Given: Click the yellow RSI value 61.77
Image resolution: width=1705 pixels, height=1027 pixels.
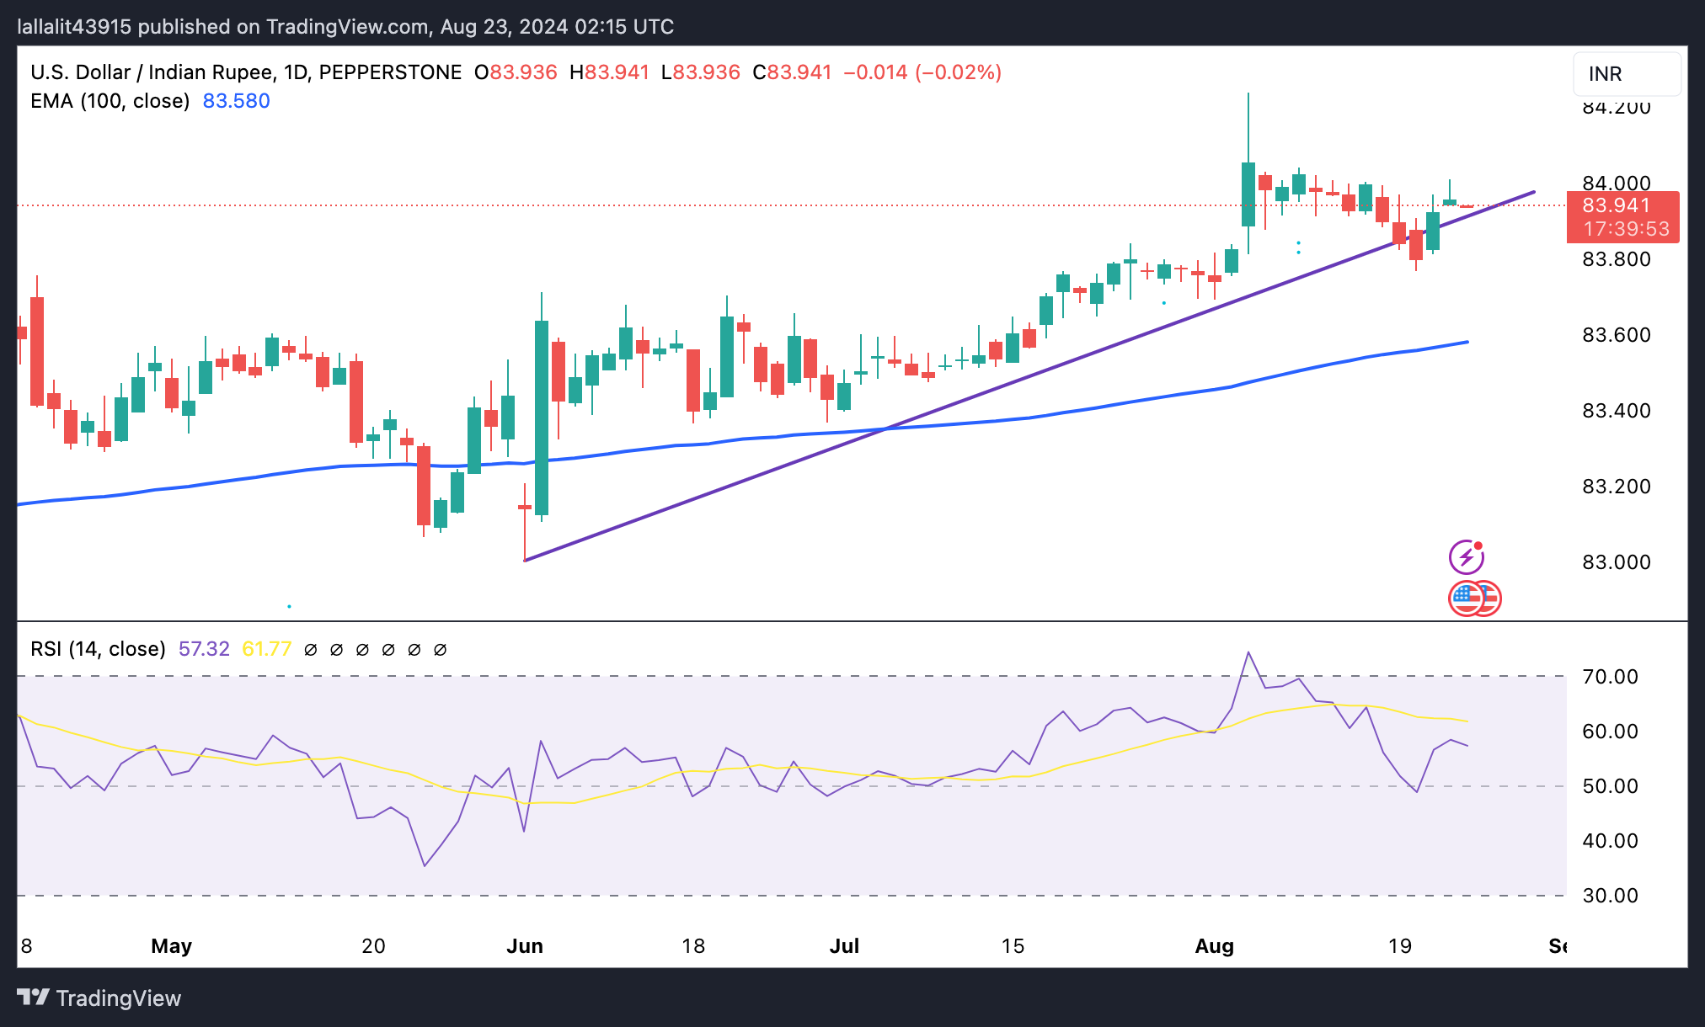Looking at the screenshot, I should pyautogui.click(x=266, y=649).
